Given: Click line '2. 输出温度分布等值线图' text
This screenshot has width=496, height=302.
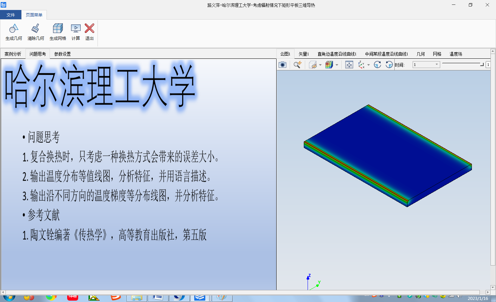Looking at the screenshot, I should [117, 176].
